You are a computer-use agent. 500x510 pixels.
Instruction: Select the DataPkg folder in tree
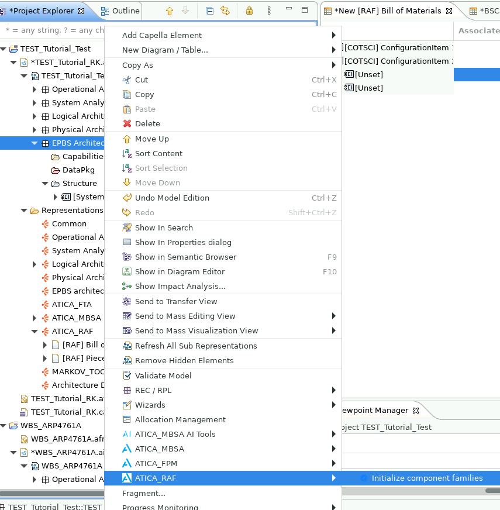coord(78,170)
